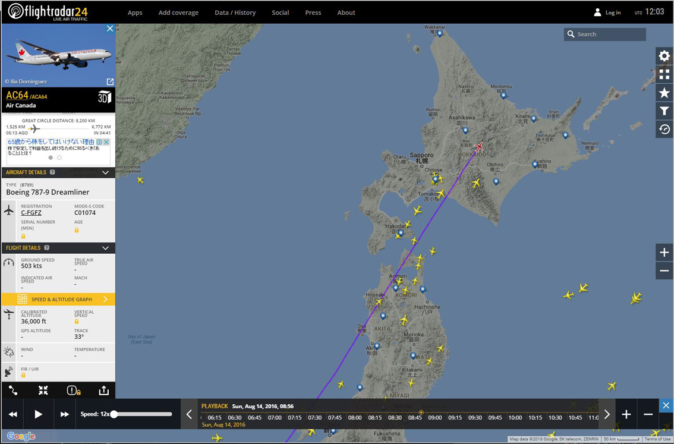Open the Data / History menu

(235, 12)
